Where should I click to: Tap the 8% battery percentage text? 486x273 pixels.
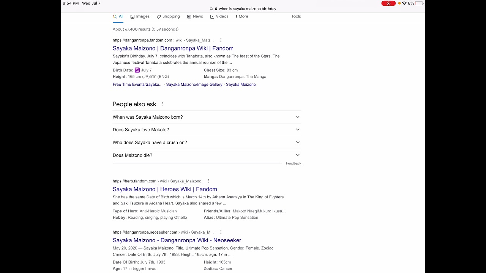point(411,3)
